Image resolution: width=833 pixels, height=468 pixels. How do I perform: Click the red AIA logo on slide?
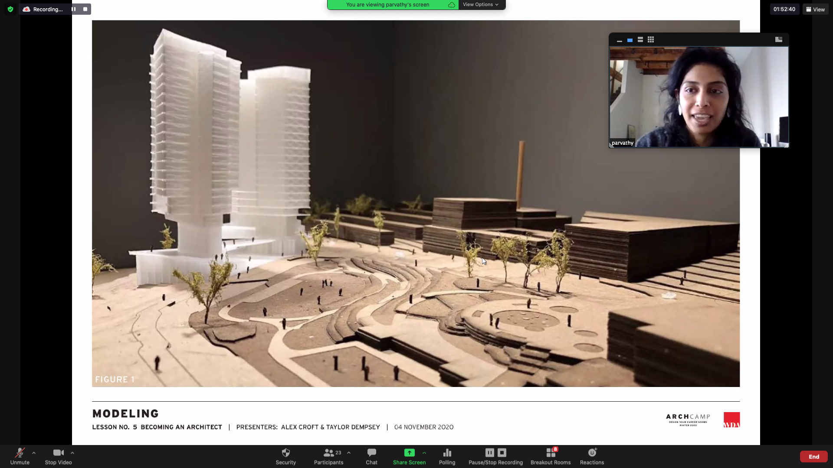[731, 419]
